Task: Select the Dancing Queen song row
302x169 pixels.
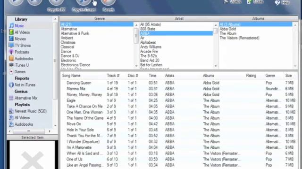Action: click(x=179, y=83)
